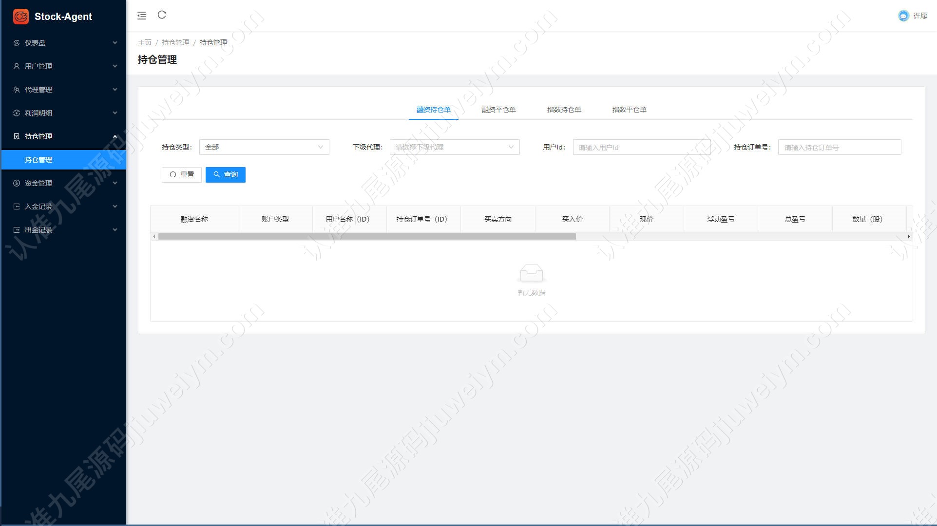Viewport: 937px width, 526px height.
Task: Collapse the 持仓管理 parent menu
Action: (64, 136)
